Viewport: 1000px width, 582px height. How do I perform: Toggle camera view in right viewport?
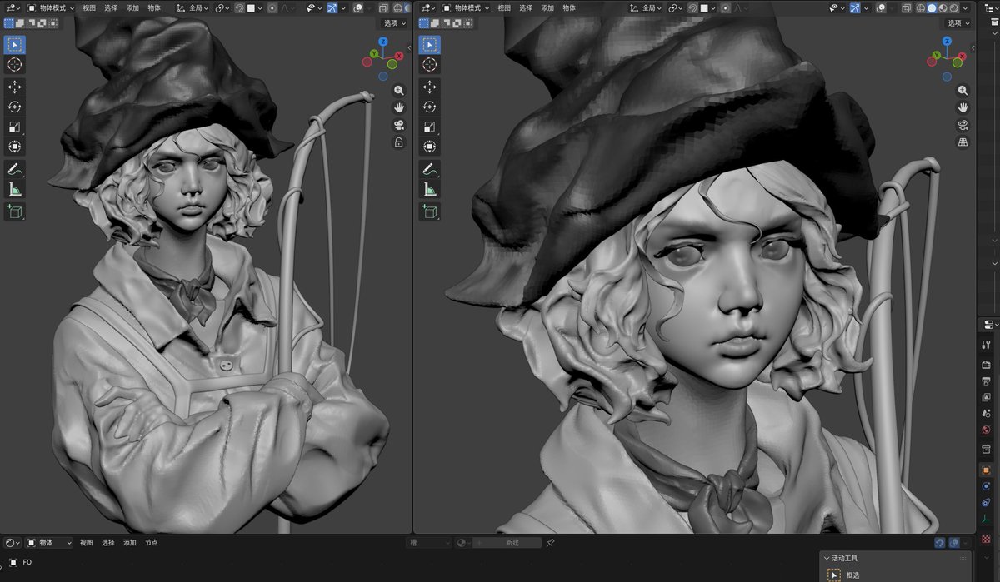pyautogui.click(x=963, y=125)
